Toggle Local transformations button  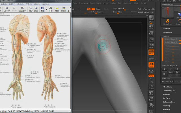click(151, 65)
